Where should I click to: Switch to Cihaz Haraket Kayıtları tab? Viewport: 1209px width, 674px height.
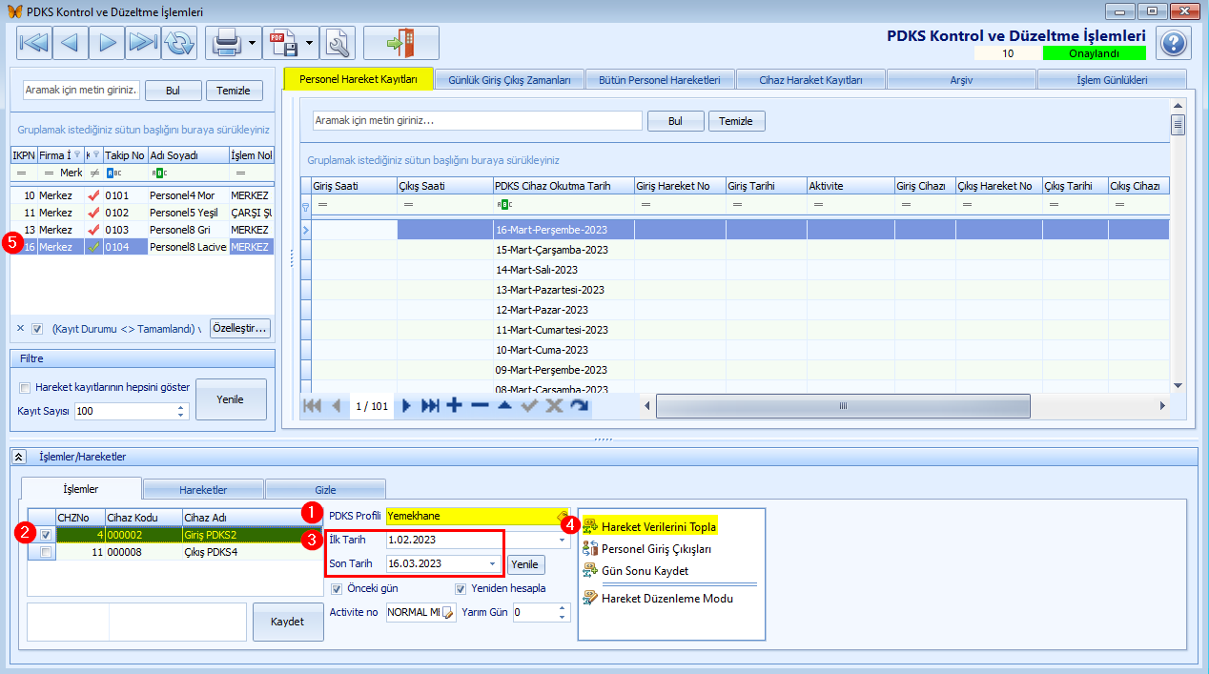coord(810,80)
